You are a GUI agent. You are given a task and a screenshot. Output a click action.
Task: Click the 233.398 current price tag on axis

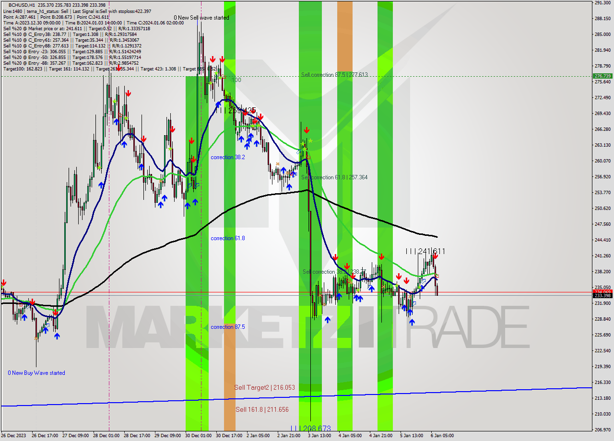[x=602, y=295]
